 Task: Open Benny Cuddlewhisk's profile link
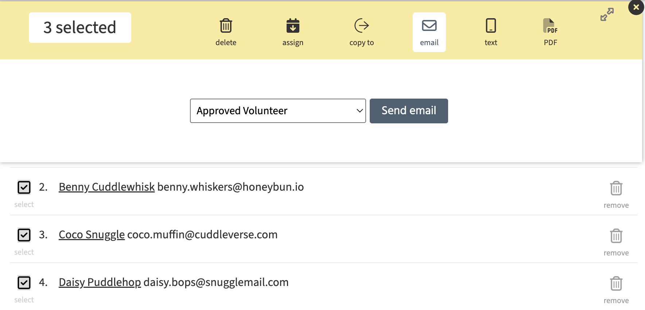pyautogui.click(x=107, y=187)
